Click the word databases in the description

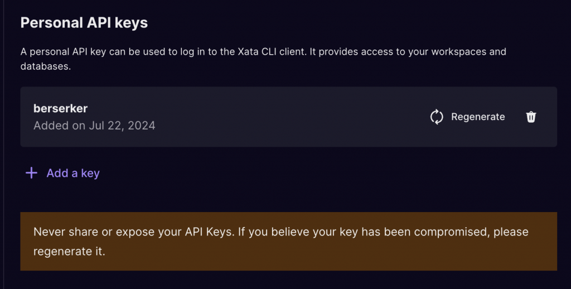click(x=46, y=66)
